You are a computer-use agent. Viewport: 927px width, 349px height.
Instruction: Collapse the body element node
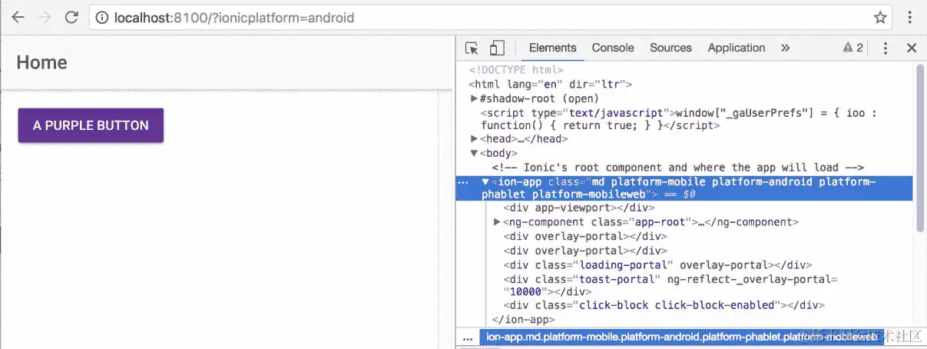[474, 153]
